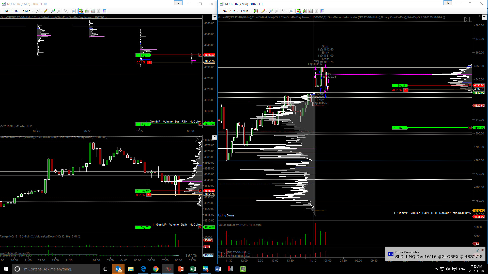This screenshot has height=274, width=488.
Task: Open strategies dollar icon in left window toolbar
Action: click(x=99, y=11)
